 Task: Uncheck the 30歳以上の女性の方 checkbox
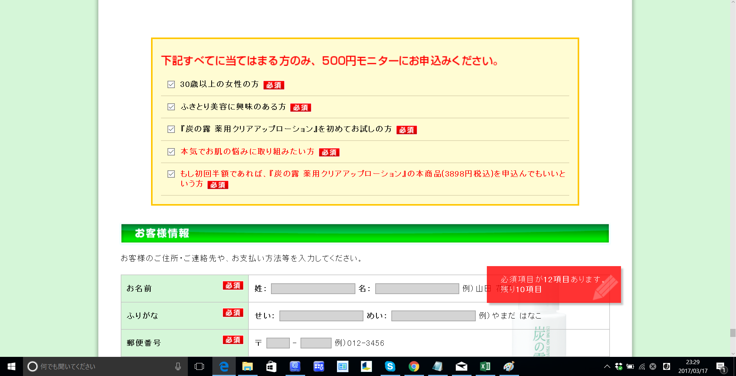click(x=171, y=85)
